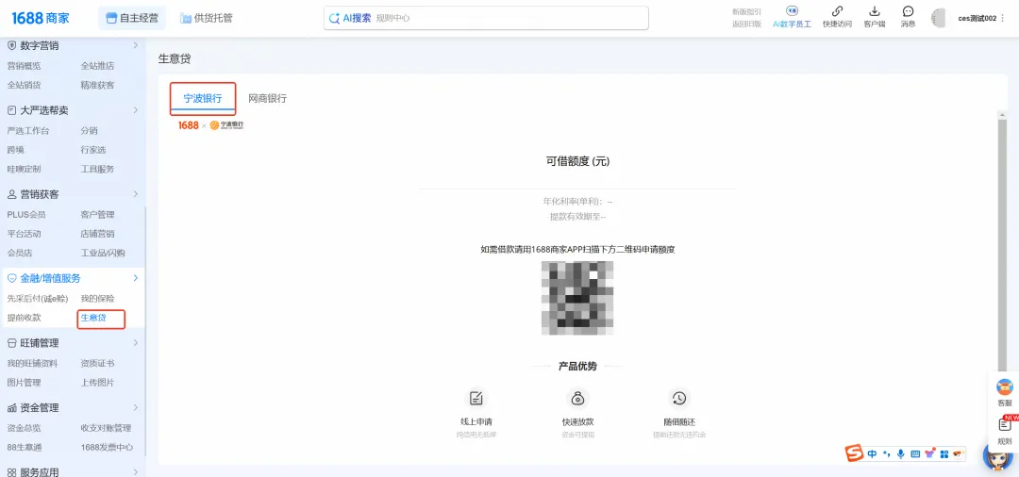Open the 规则 document icon

coord(1005,425)
